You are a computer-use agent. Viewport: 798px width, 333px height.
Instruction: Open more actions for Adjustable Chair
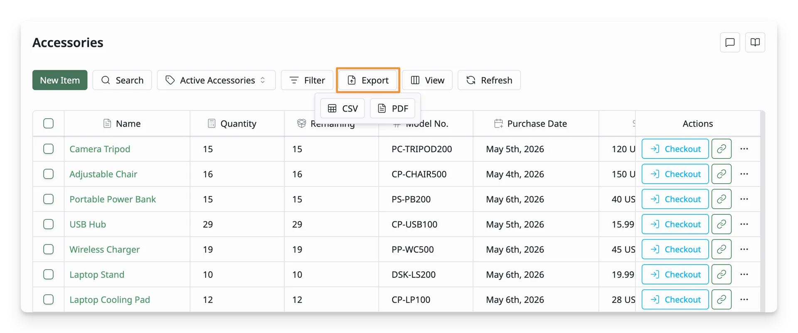744,174
